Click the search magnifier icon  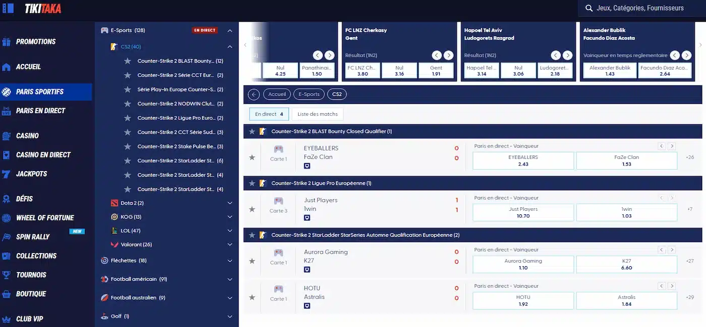(589, 8)
